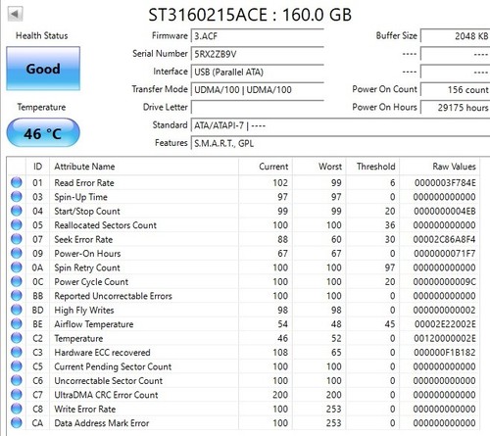The width and height of the screenshot is (490, 436).
Task: Click the Interface field USB (Parallel ATA)
Action: 257,72
